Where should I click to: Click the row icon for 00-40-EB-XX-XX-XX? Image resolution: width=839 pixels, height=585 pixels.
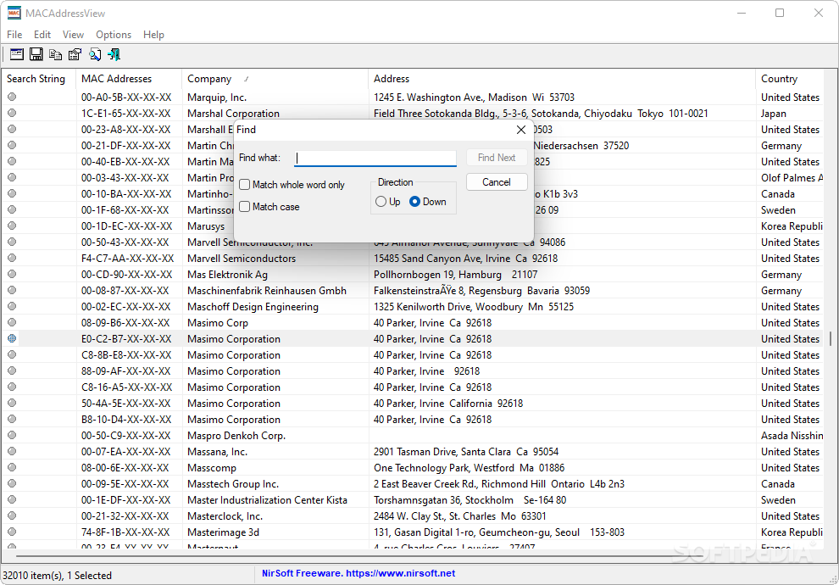(12, 161)
